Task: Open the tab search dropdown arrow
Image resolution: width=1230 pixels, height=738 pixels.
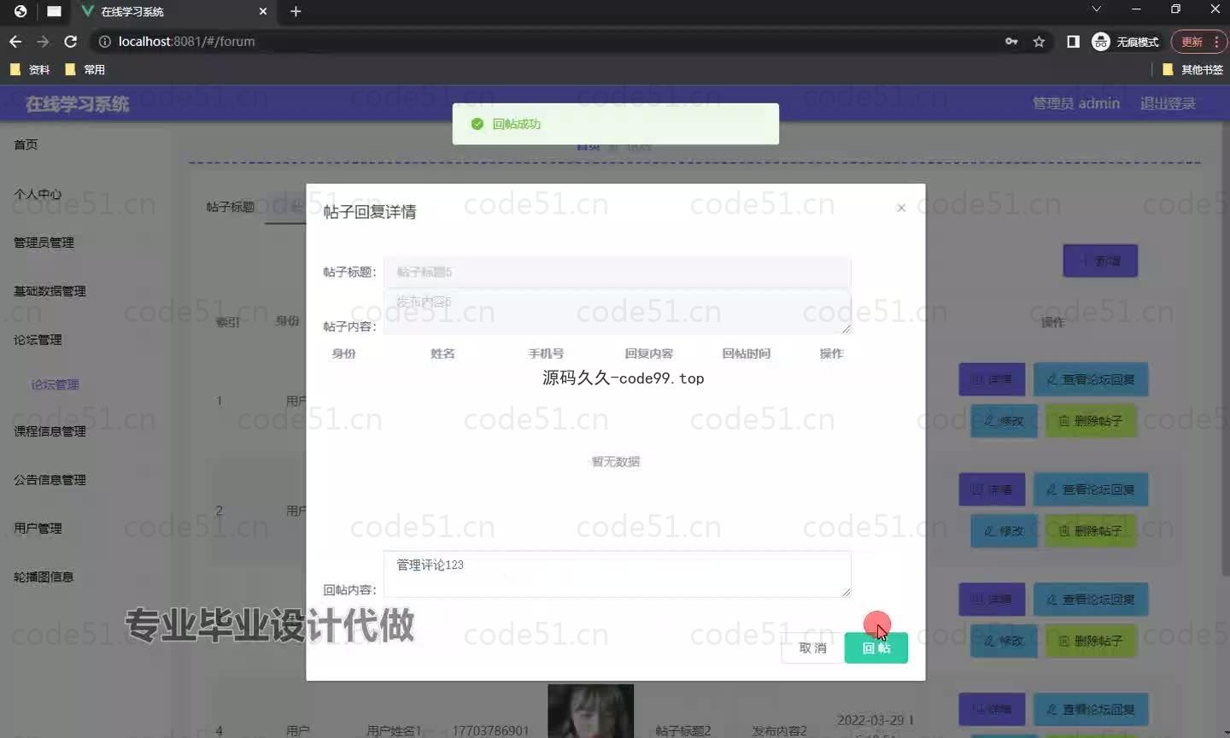Action: click(x=1097, y=9)
